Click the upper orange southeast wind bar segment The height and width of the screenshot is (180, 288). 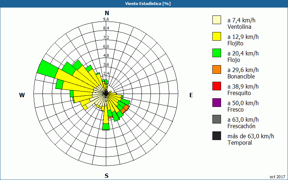coord(127,107)
